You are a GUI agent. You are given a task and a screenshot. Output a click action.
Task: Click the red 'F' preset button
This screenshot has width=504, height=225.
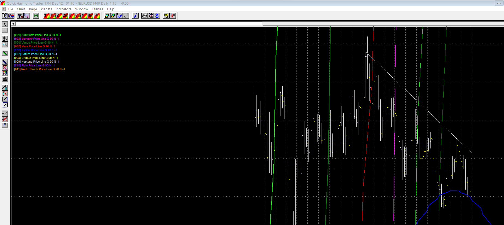click(97, 16)
